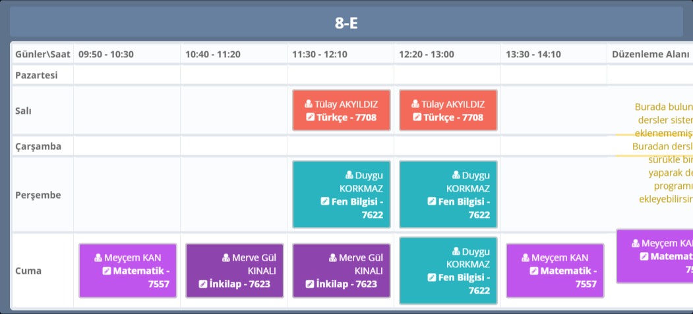Click the teacher icon on Thursday 11:30 Fen Bilgisi card
Screen dimensions: 693x314
point(349,175)
